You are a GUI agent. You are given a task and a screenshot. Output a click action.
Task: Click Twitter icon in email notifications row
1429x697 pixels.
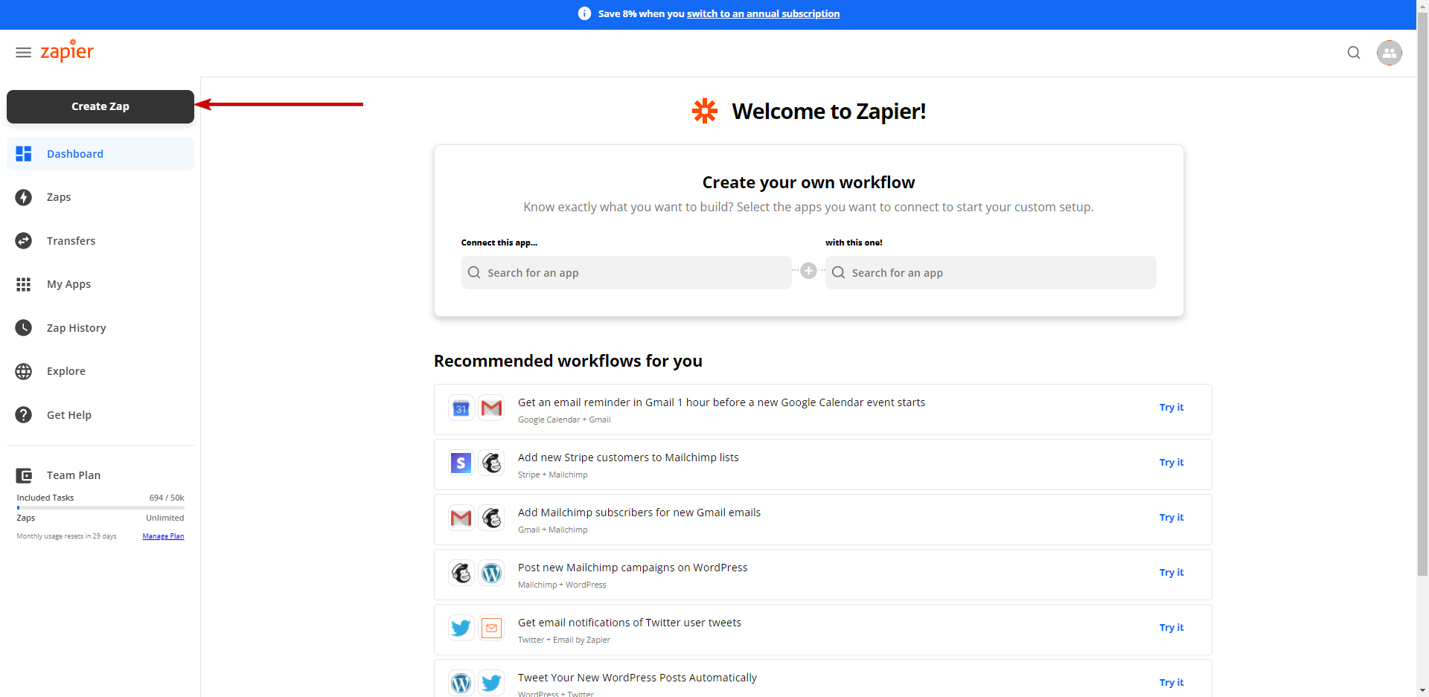coord(461,628)
